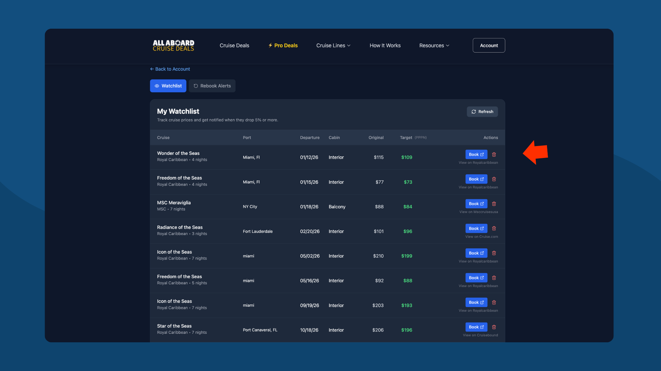
Task: Follow the Back to Account link
Action: 170,69
